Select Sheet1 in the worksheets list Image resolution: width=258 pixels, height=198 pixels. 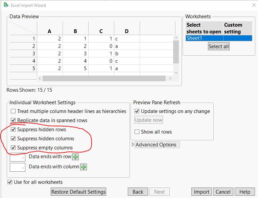point(204,38)
